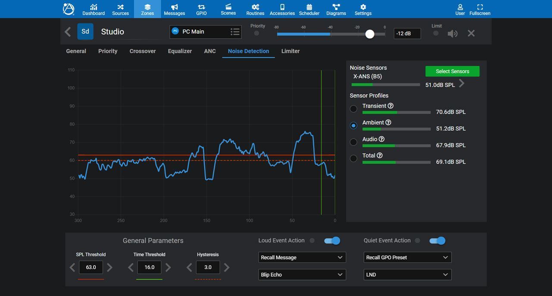The width and height of the screenshot is (552, 296).
Task: Open the Dashboard page
Action: click(93, 9)
